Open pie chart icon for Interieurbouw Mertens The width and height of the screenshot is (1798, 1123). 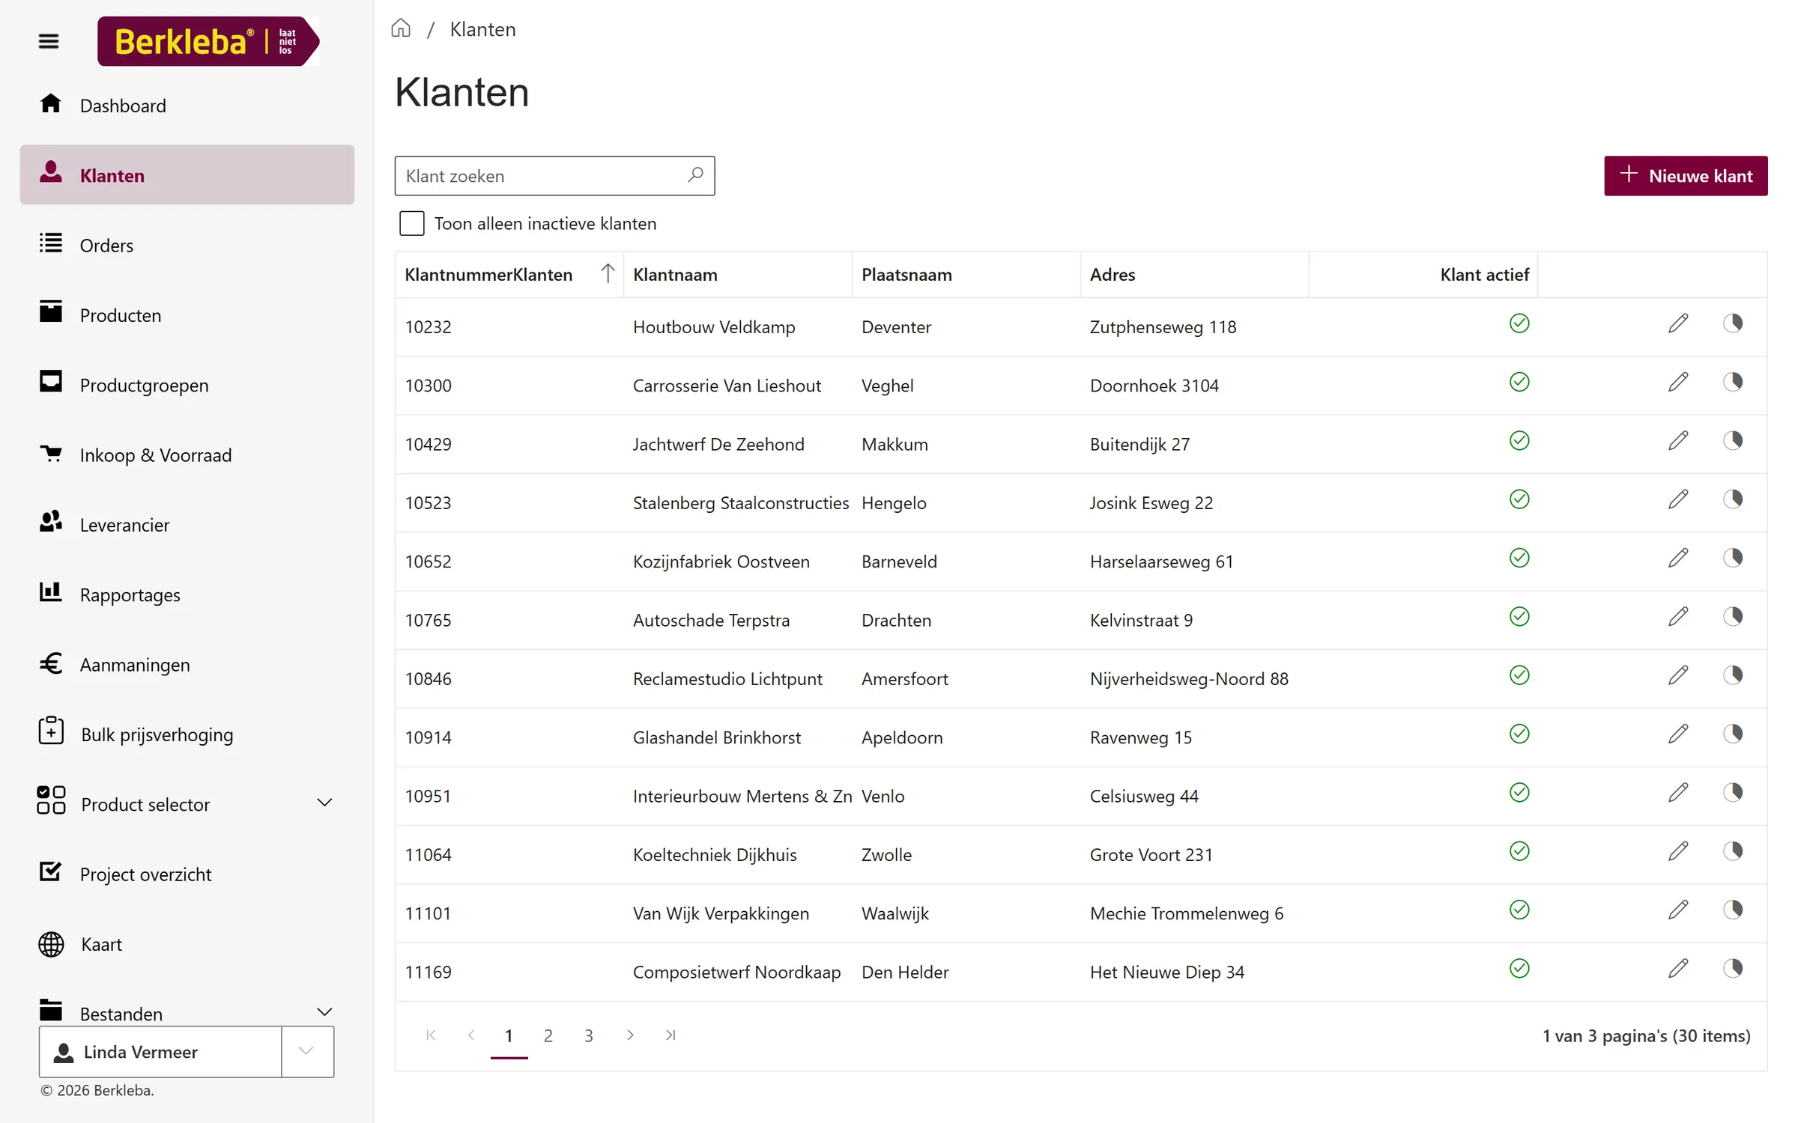point(1733,792)
